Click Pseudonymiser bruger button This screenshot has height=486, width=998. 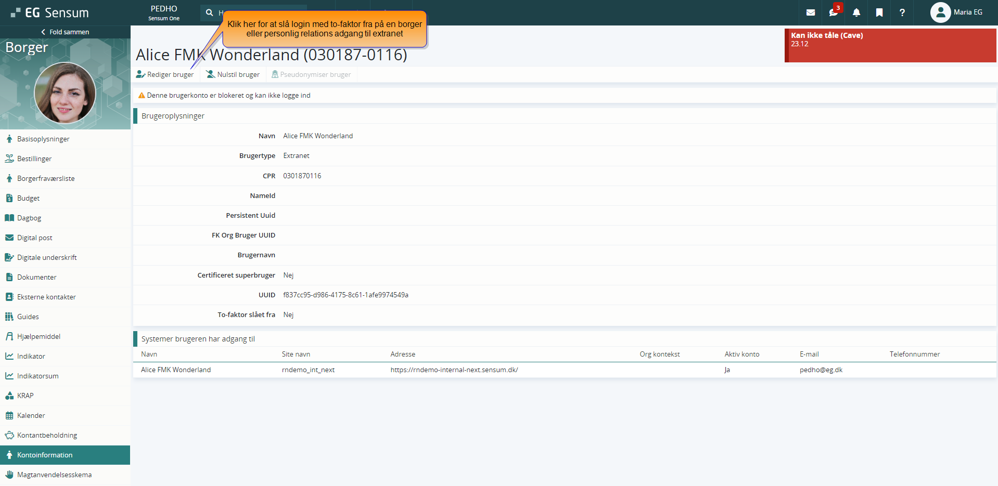311,74
